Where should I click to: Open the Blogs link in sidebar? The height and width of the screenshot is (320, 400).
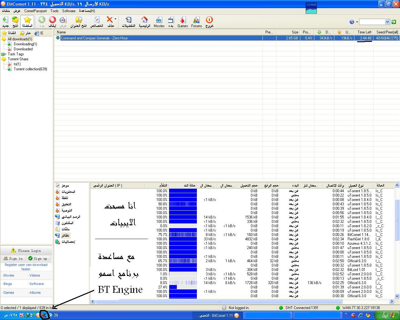(7, 284)
